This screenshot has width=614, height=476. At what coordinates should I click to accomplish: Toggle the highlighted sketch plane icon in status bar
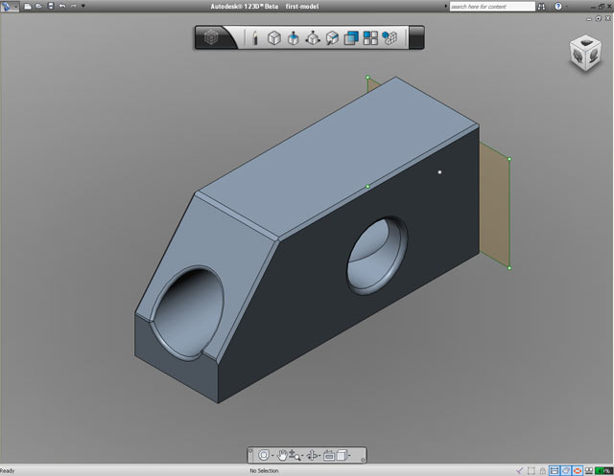566,470
